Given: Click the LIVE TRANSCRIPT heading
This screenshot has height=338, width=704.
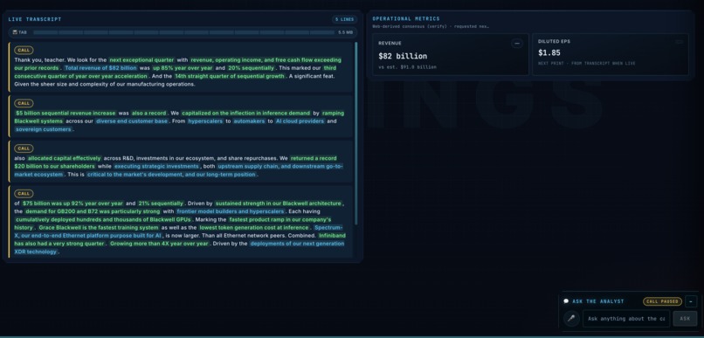Looking at the screenshot, I should click(35, 19).
